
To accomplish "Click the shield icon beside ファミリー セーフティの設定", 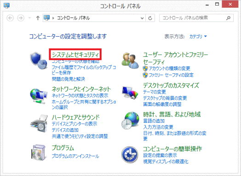I will click(145, 75).
